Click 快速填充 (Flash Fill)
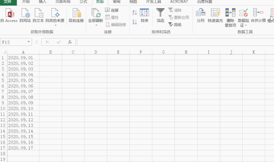Viewport: 274px width, 162px height. point(215,15)
